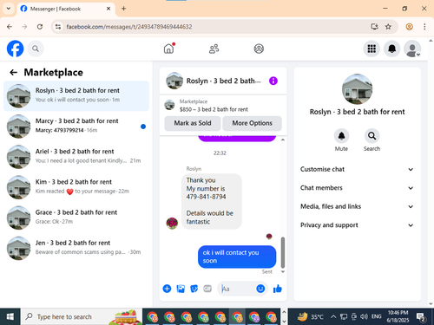434x325 pixels.
Task: Click the More Options button
Action: [252, 123]
